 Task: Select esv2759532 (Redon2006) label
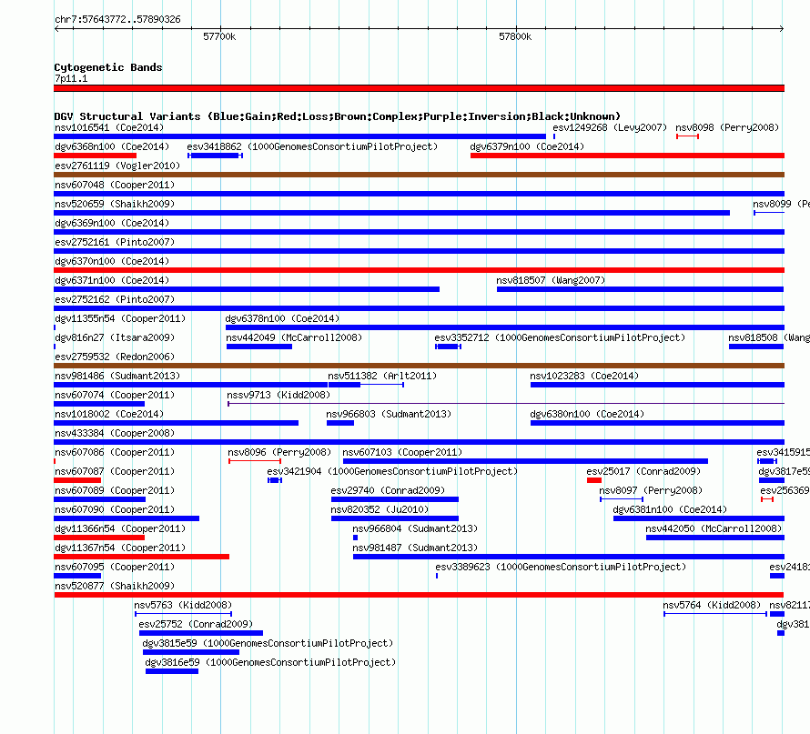pyautogui.click(x=115, y=357)
